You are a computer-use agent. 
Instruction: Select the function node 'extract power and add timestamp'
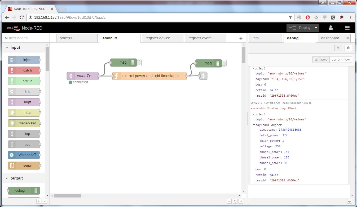click(149, 76)
